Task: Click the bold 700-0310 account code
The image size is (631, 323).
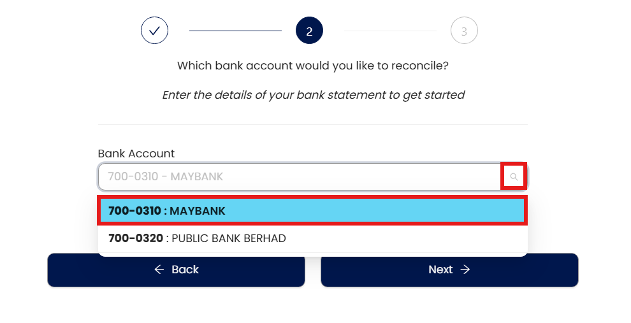Action: coord(134,211)
